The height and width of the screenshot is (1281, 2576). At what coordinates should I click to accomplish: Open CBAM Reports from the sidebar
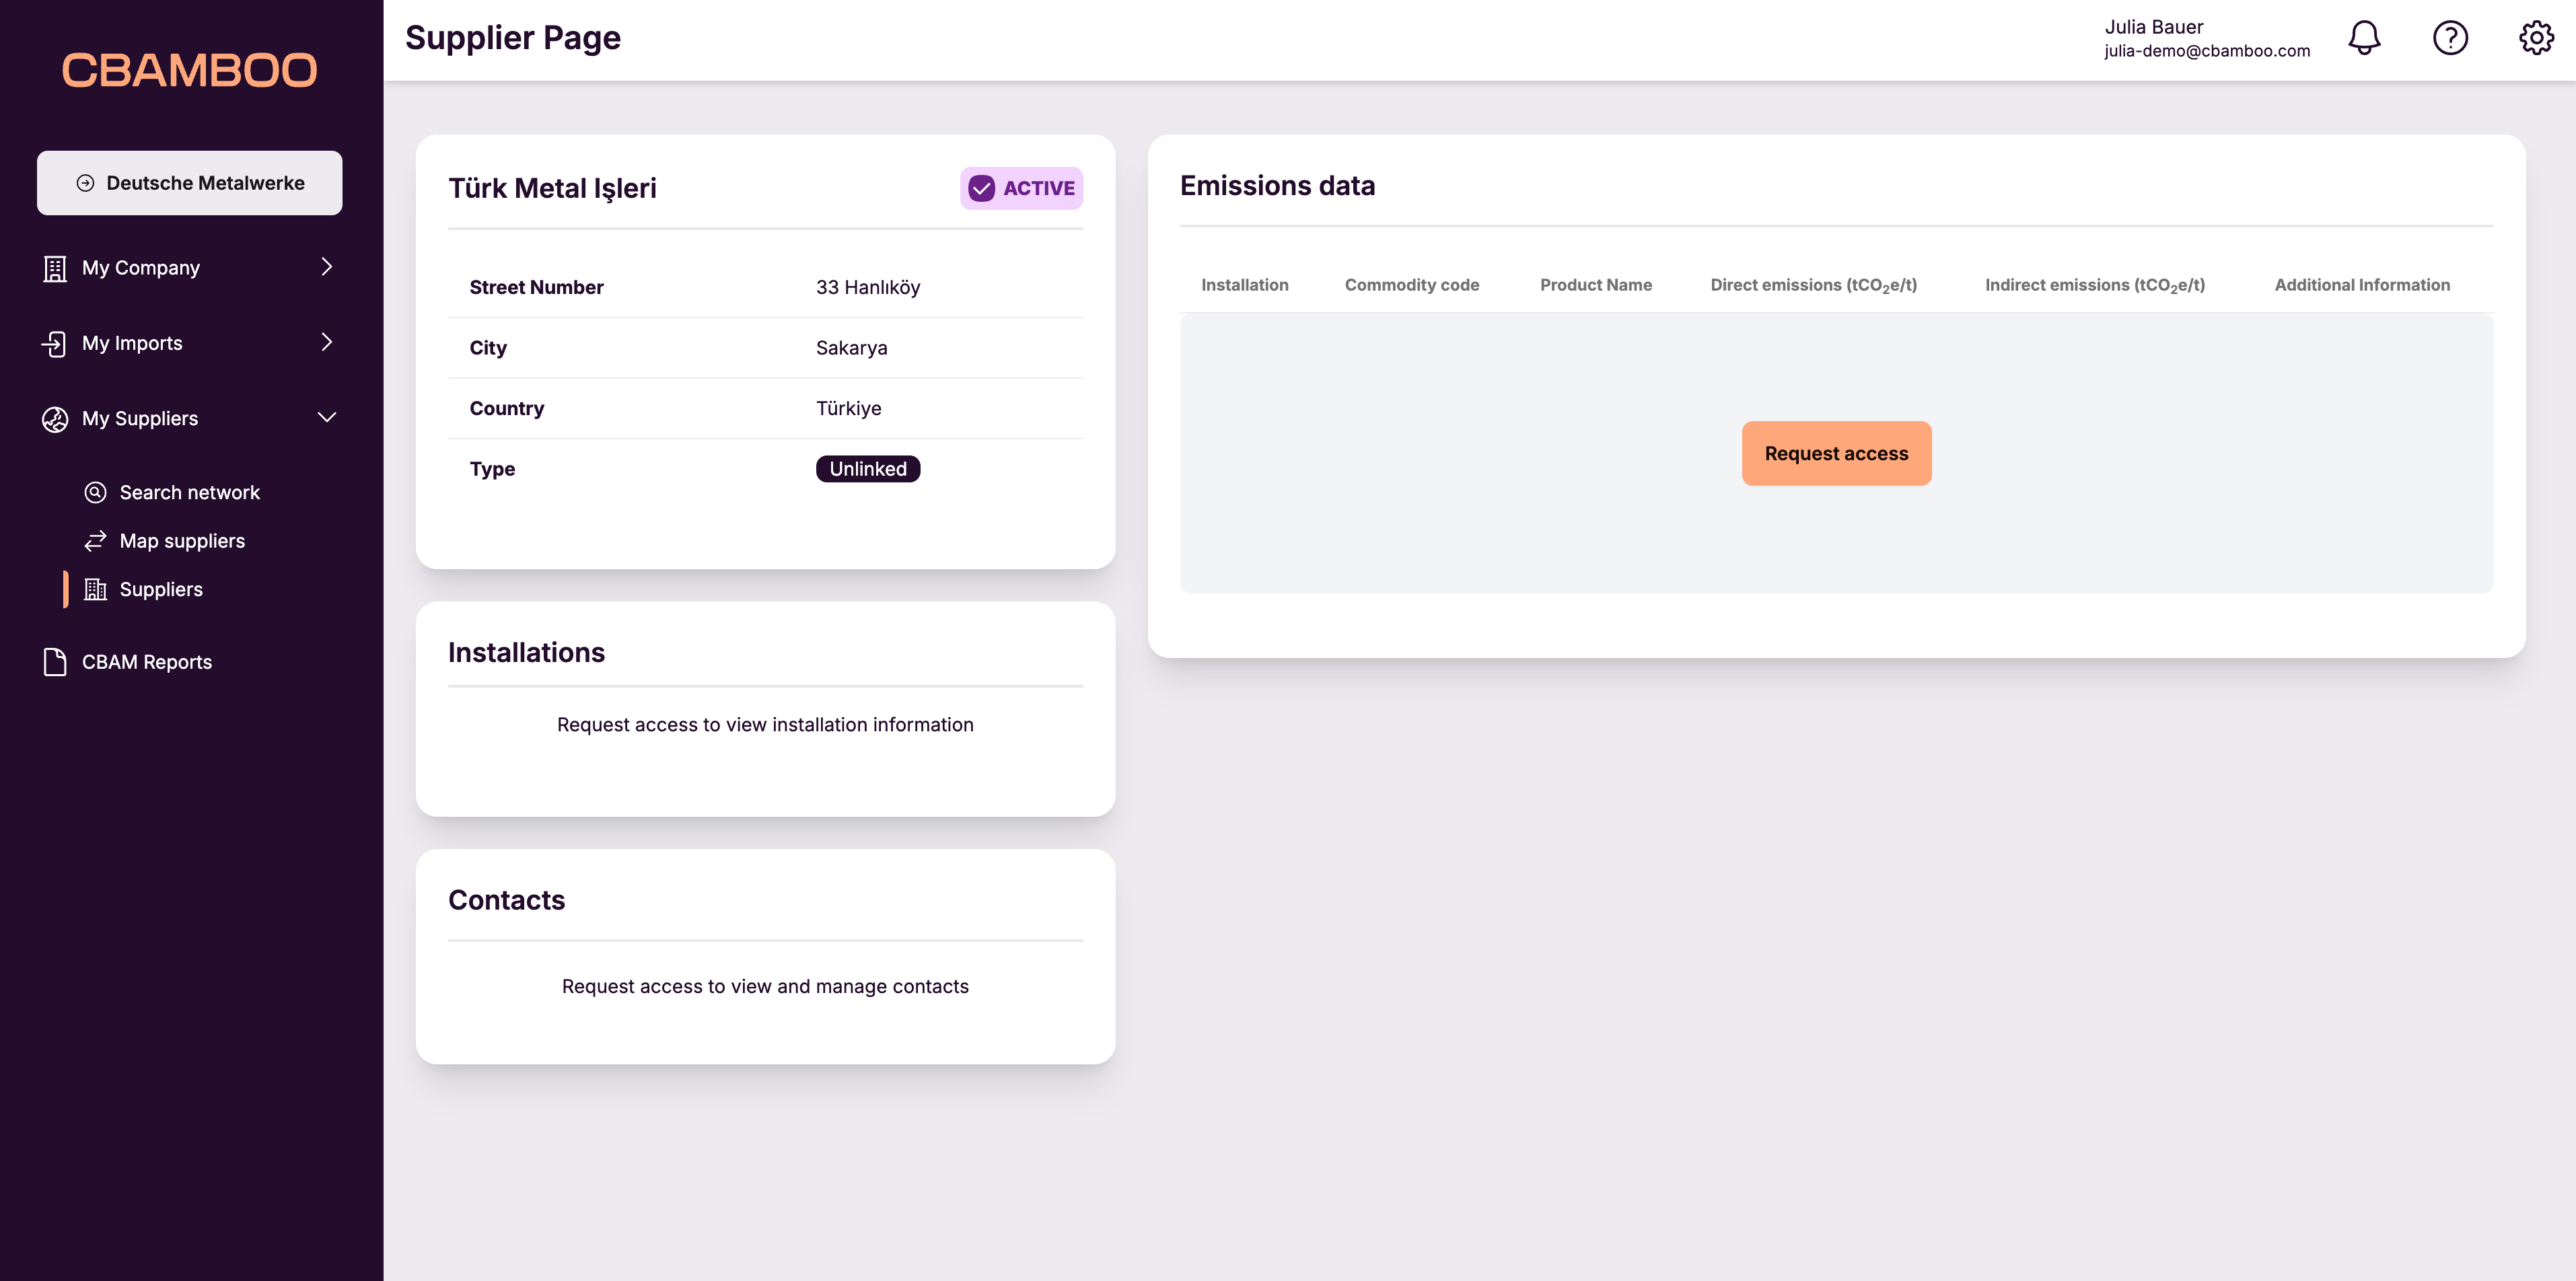tap(146, 661)
